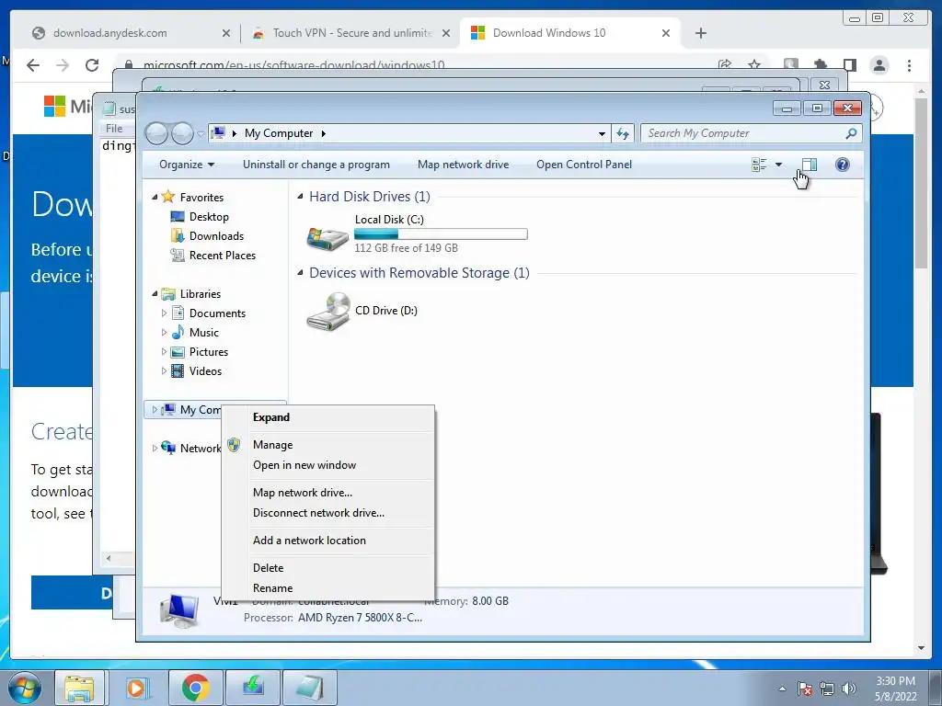Open a new Chrome tab

pos(700,33)
